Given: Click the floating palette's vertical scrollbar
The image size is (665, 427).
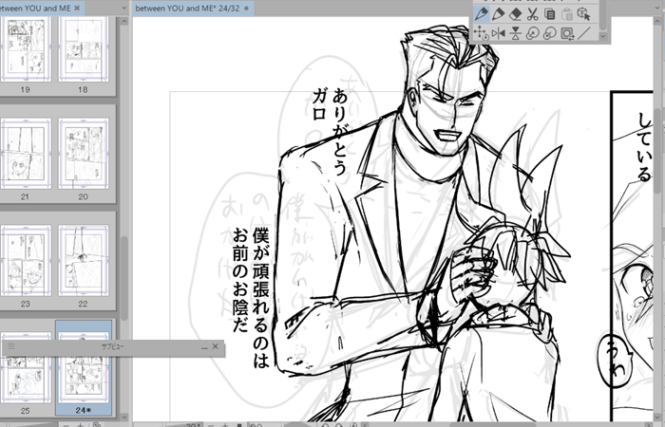Looking at the screenshot, I should (603, 15).
